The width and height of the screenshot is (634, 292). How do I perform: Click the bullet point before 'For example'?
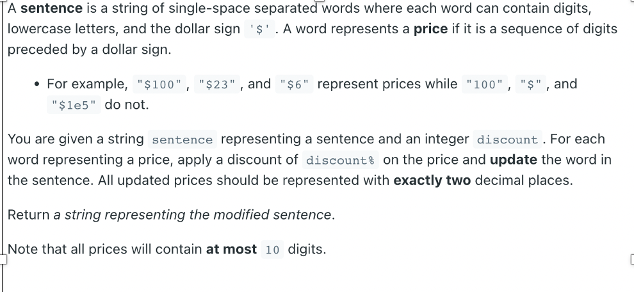37,84
